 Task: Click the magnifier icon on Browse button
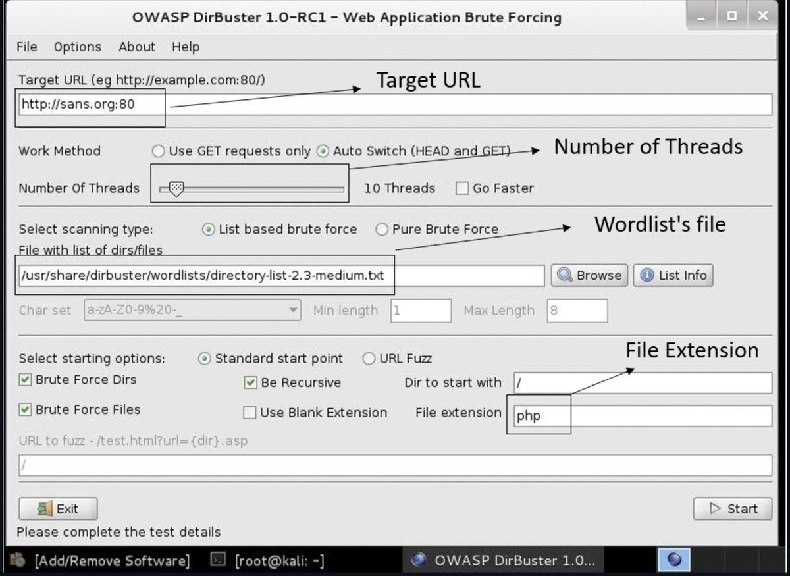565,275
